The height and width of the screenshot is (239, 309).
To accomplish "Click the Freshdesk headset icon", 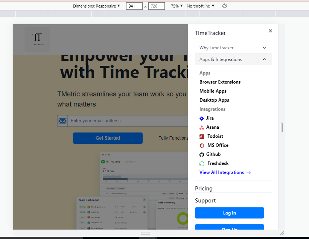I will [x=202, y=164].
